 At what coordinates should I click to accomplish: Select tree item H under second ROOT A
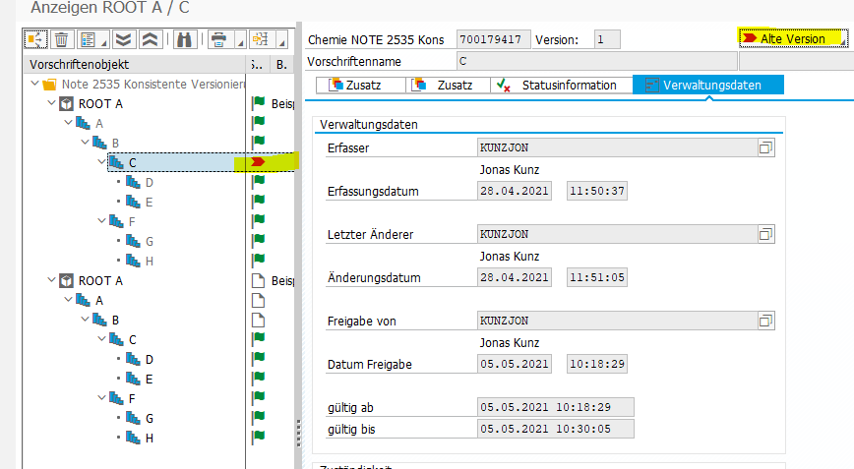[x=150, y=438]
